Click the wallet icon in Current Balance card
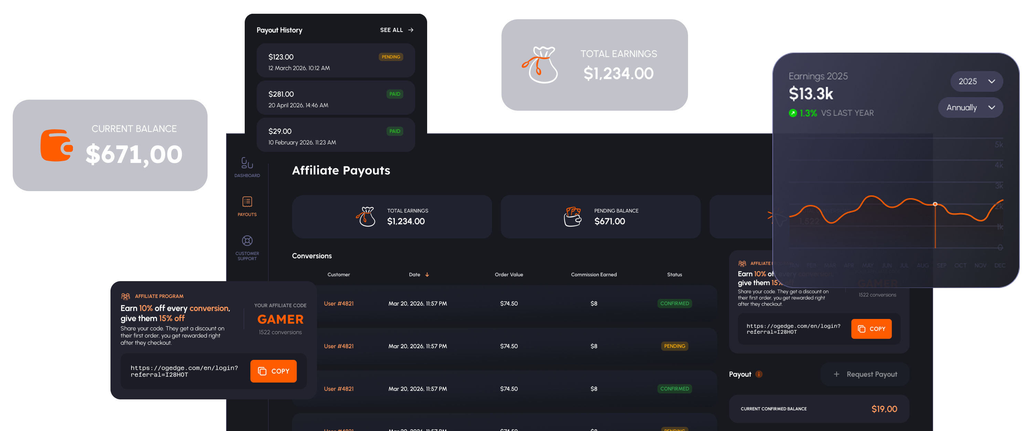 [57, 145]
